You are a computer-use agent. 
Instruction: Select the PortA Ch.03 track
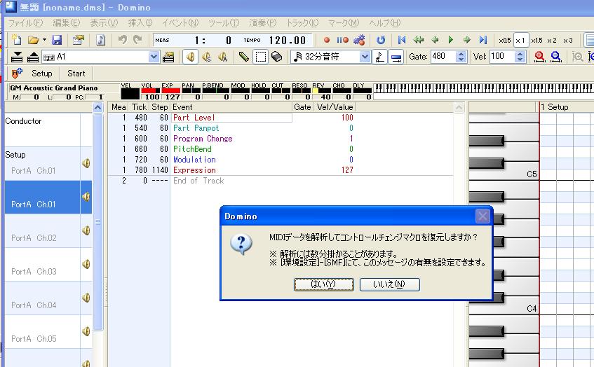pos(42,265)
